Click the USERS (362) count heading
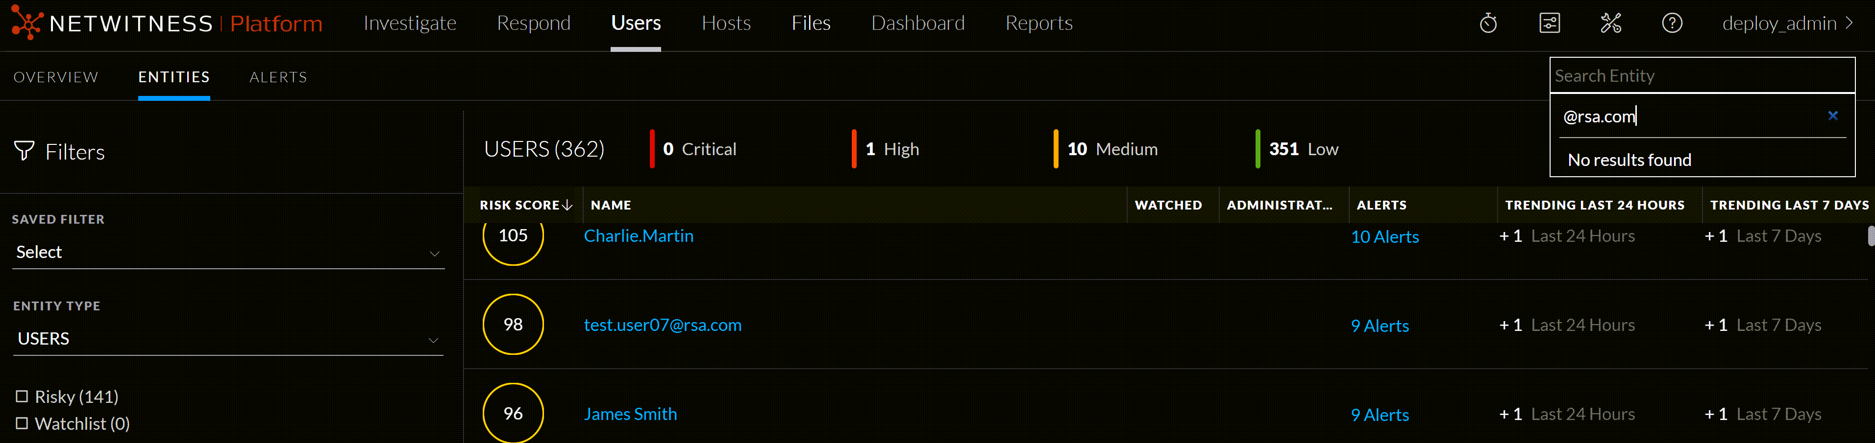Screen dimensions: 1875x443 pyautogui.click(x=543, y=149)
